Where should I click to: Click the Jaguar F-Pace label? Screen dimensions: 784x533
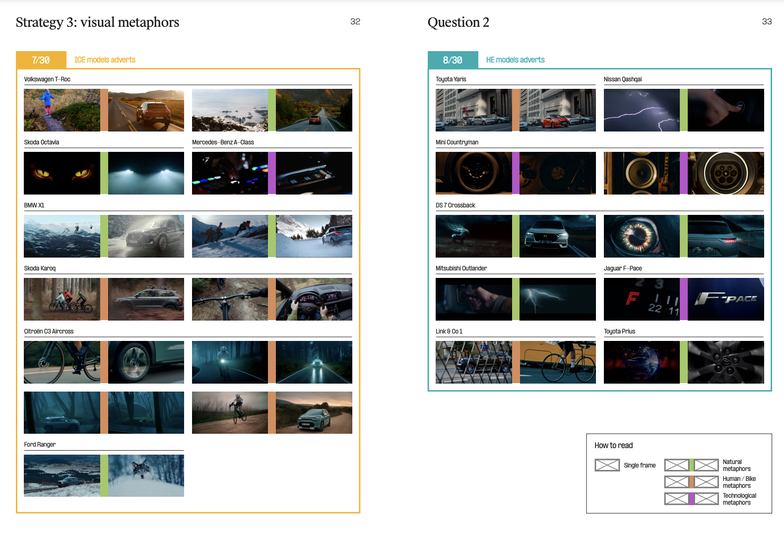(x=623, y=268)
